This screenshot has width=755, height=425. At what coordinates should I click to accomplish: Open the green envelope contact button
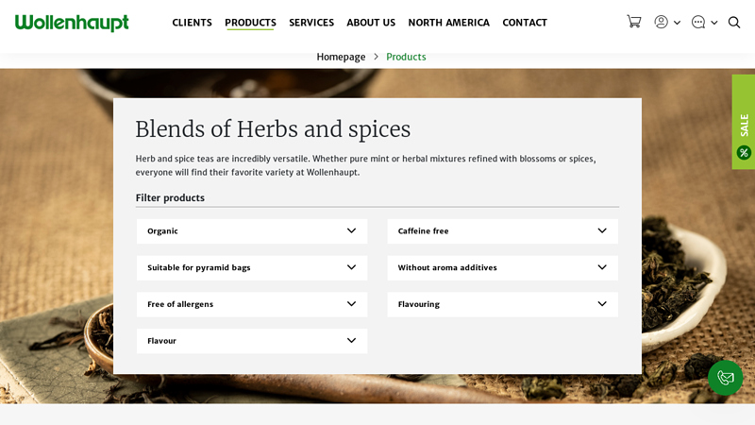(x=725, y=378)
